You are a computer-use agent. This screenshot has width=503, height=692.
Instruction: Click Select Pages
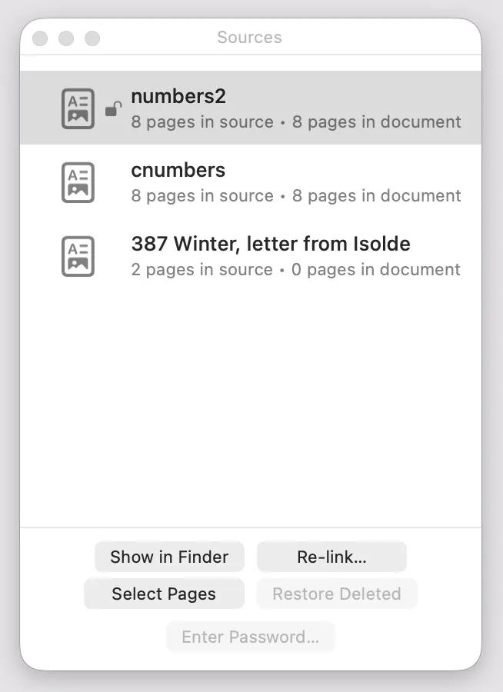(164, 594)
